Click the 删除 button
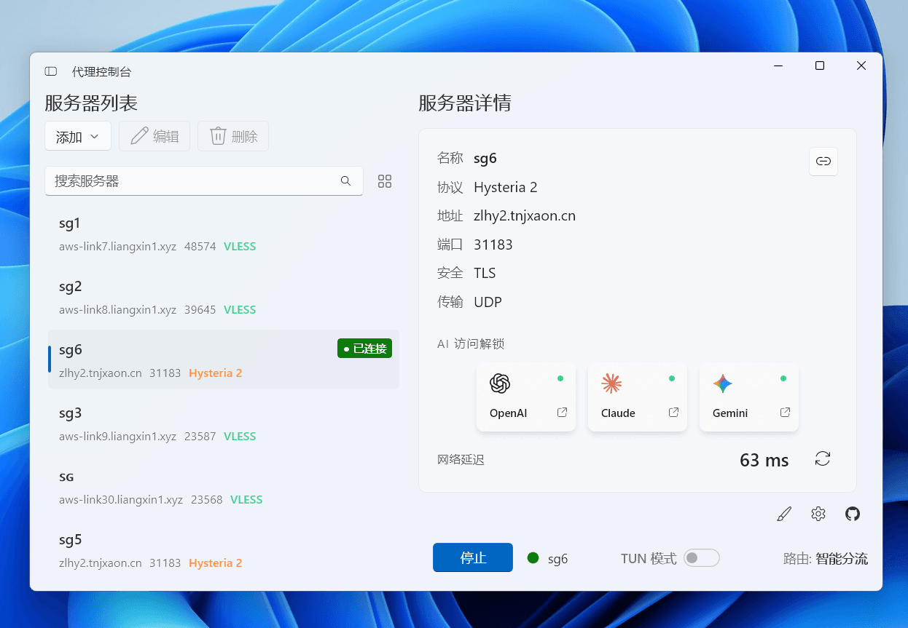908x628 pixels. point(233,136)
